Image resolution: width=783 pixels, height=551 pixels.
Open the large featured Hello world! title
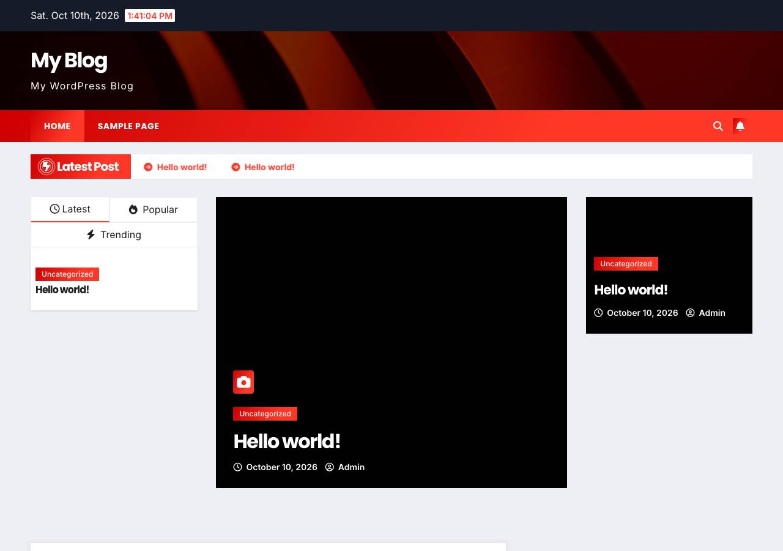(x=287, y=441)
